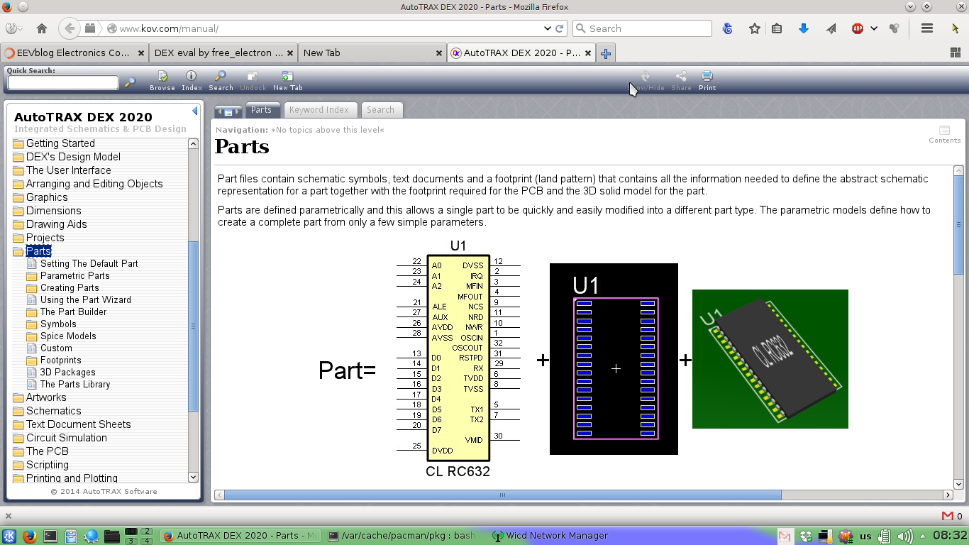Click the Firefox Home button
The width and height of the screenshot is (969, 545).
click(x=42, y=28)
